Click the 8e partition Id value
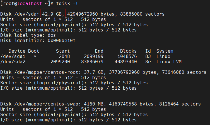 (x=148, y=62)
